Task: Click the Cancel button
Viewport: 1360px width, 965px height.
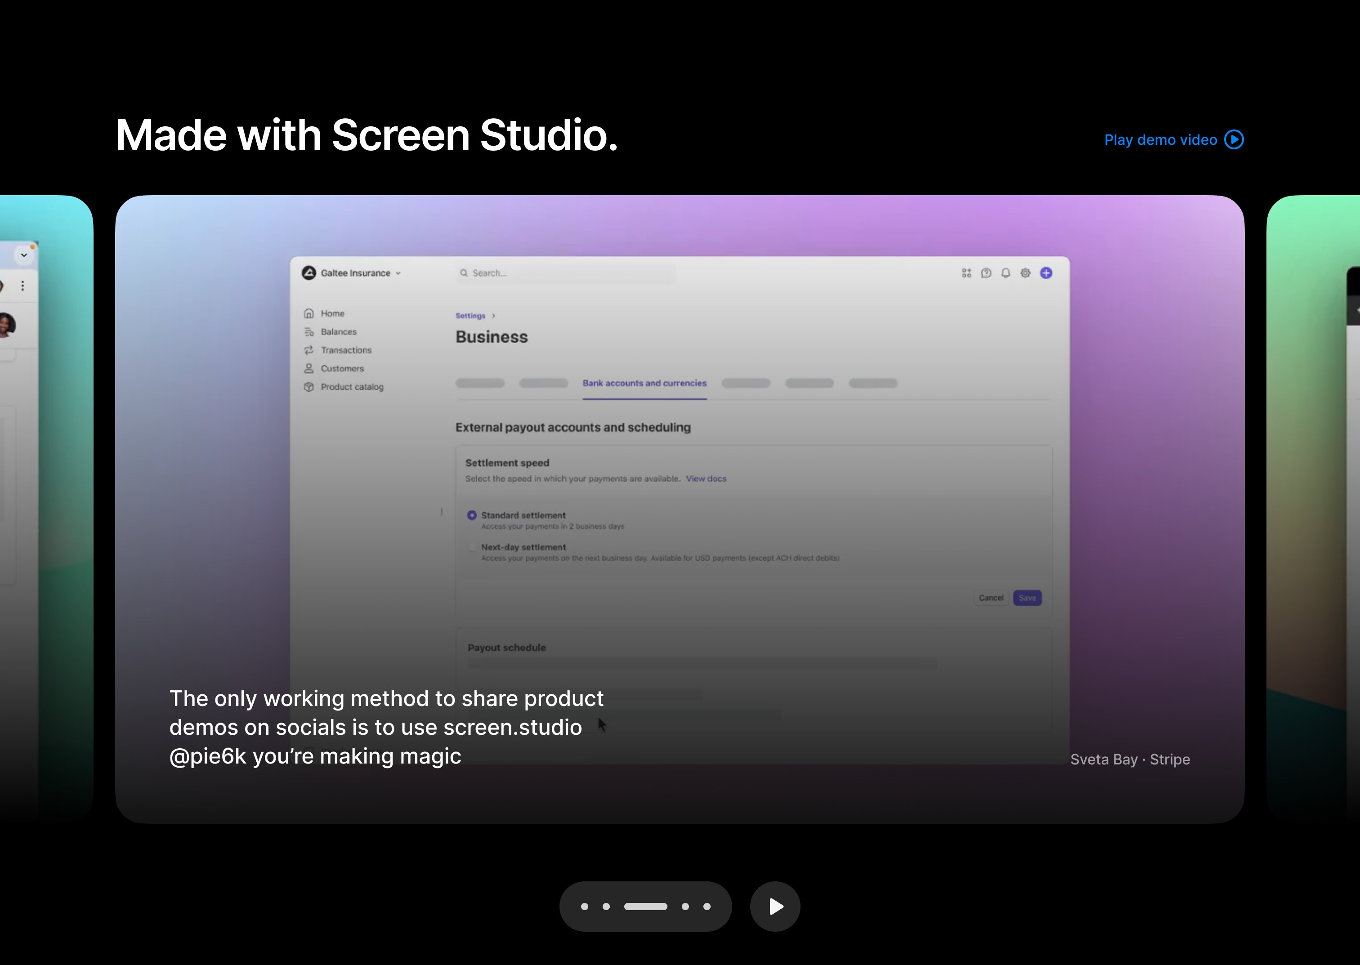Action: pos(991,598)
